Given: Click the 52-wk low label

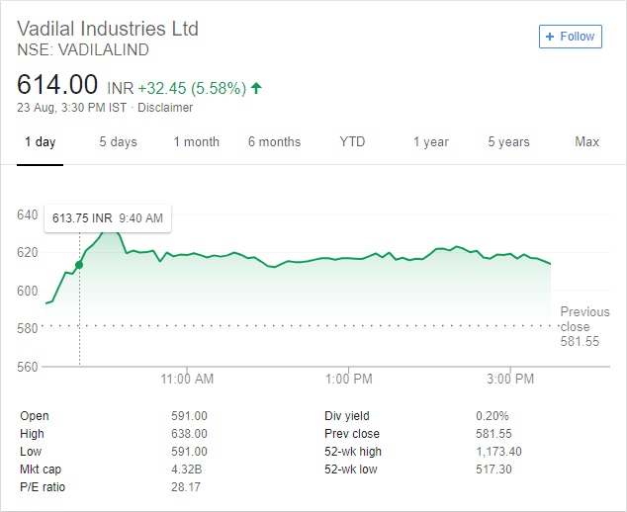Looking at the screenshot, I should (351, 469).
